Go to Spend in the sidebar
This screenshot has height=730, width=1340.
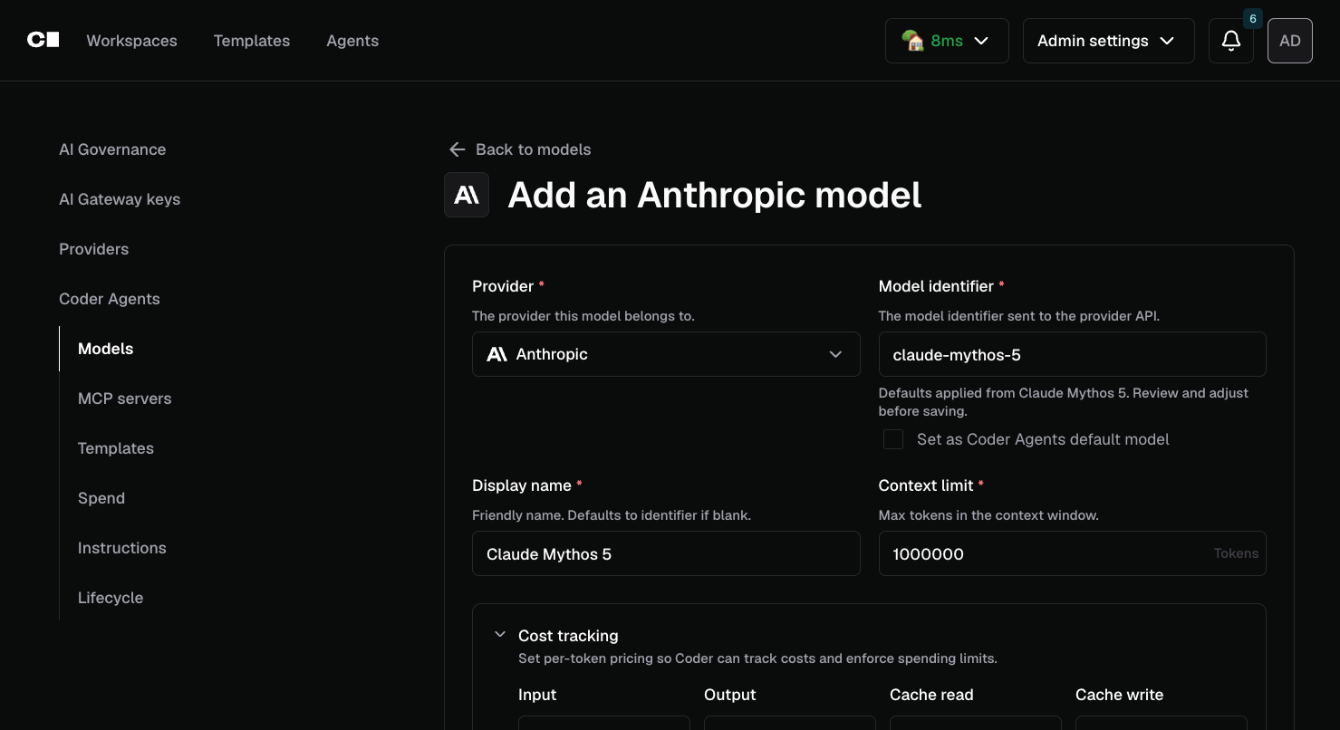pos(101,498)
